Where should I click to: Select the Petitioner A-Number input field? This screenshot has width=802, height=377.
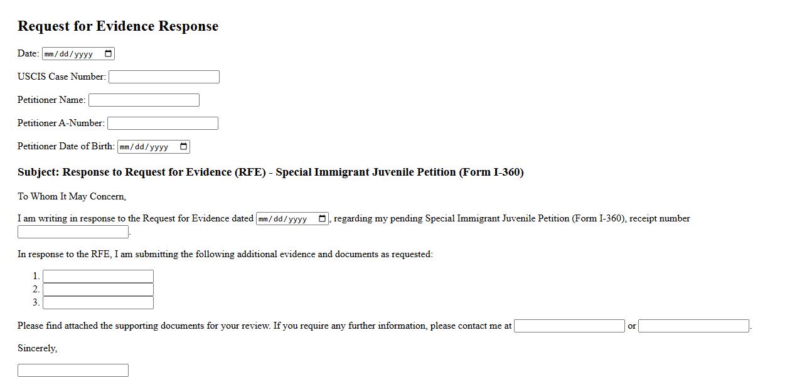tap(163, 124)
